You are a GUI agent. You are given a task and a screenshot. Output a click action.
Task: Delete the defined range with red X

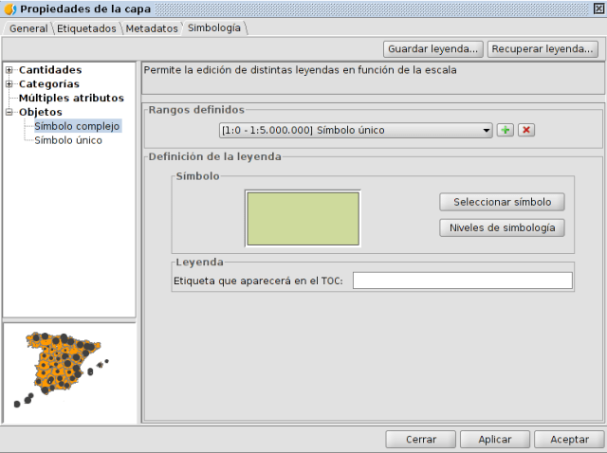[526, 130]
